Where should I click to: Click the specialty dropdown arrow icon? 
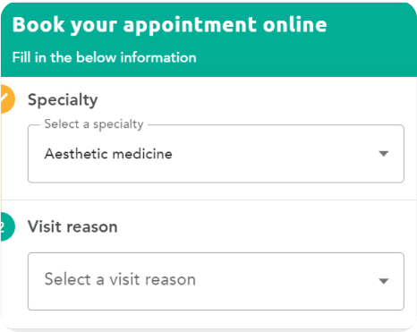coord(383,154)
